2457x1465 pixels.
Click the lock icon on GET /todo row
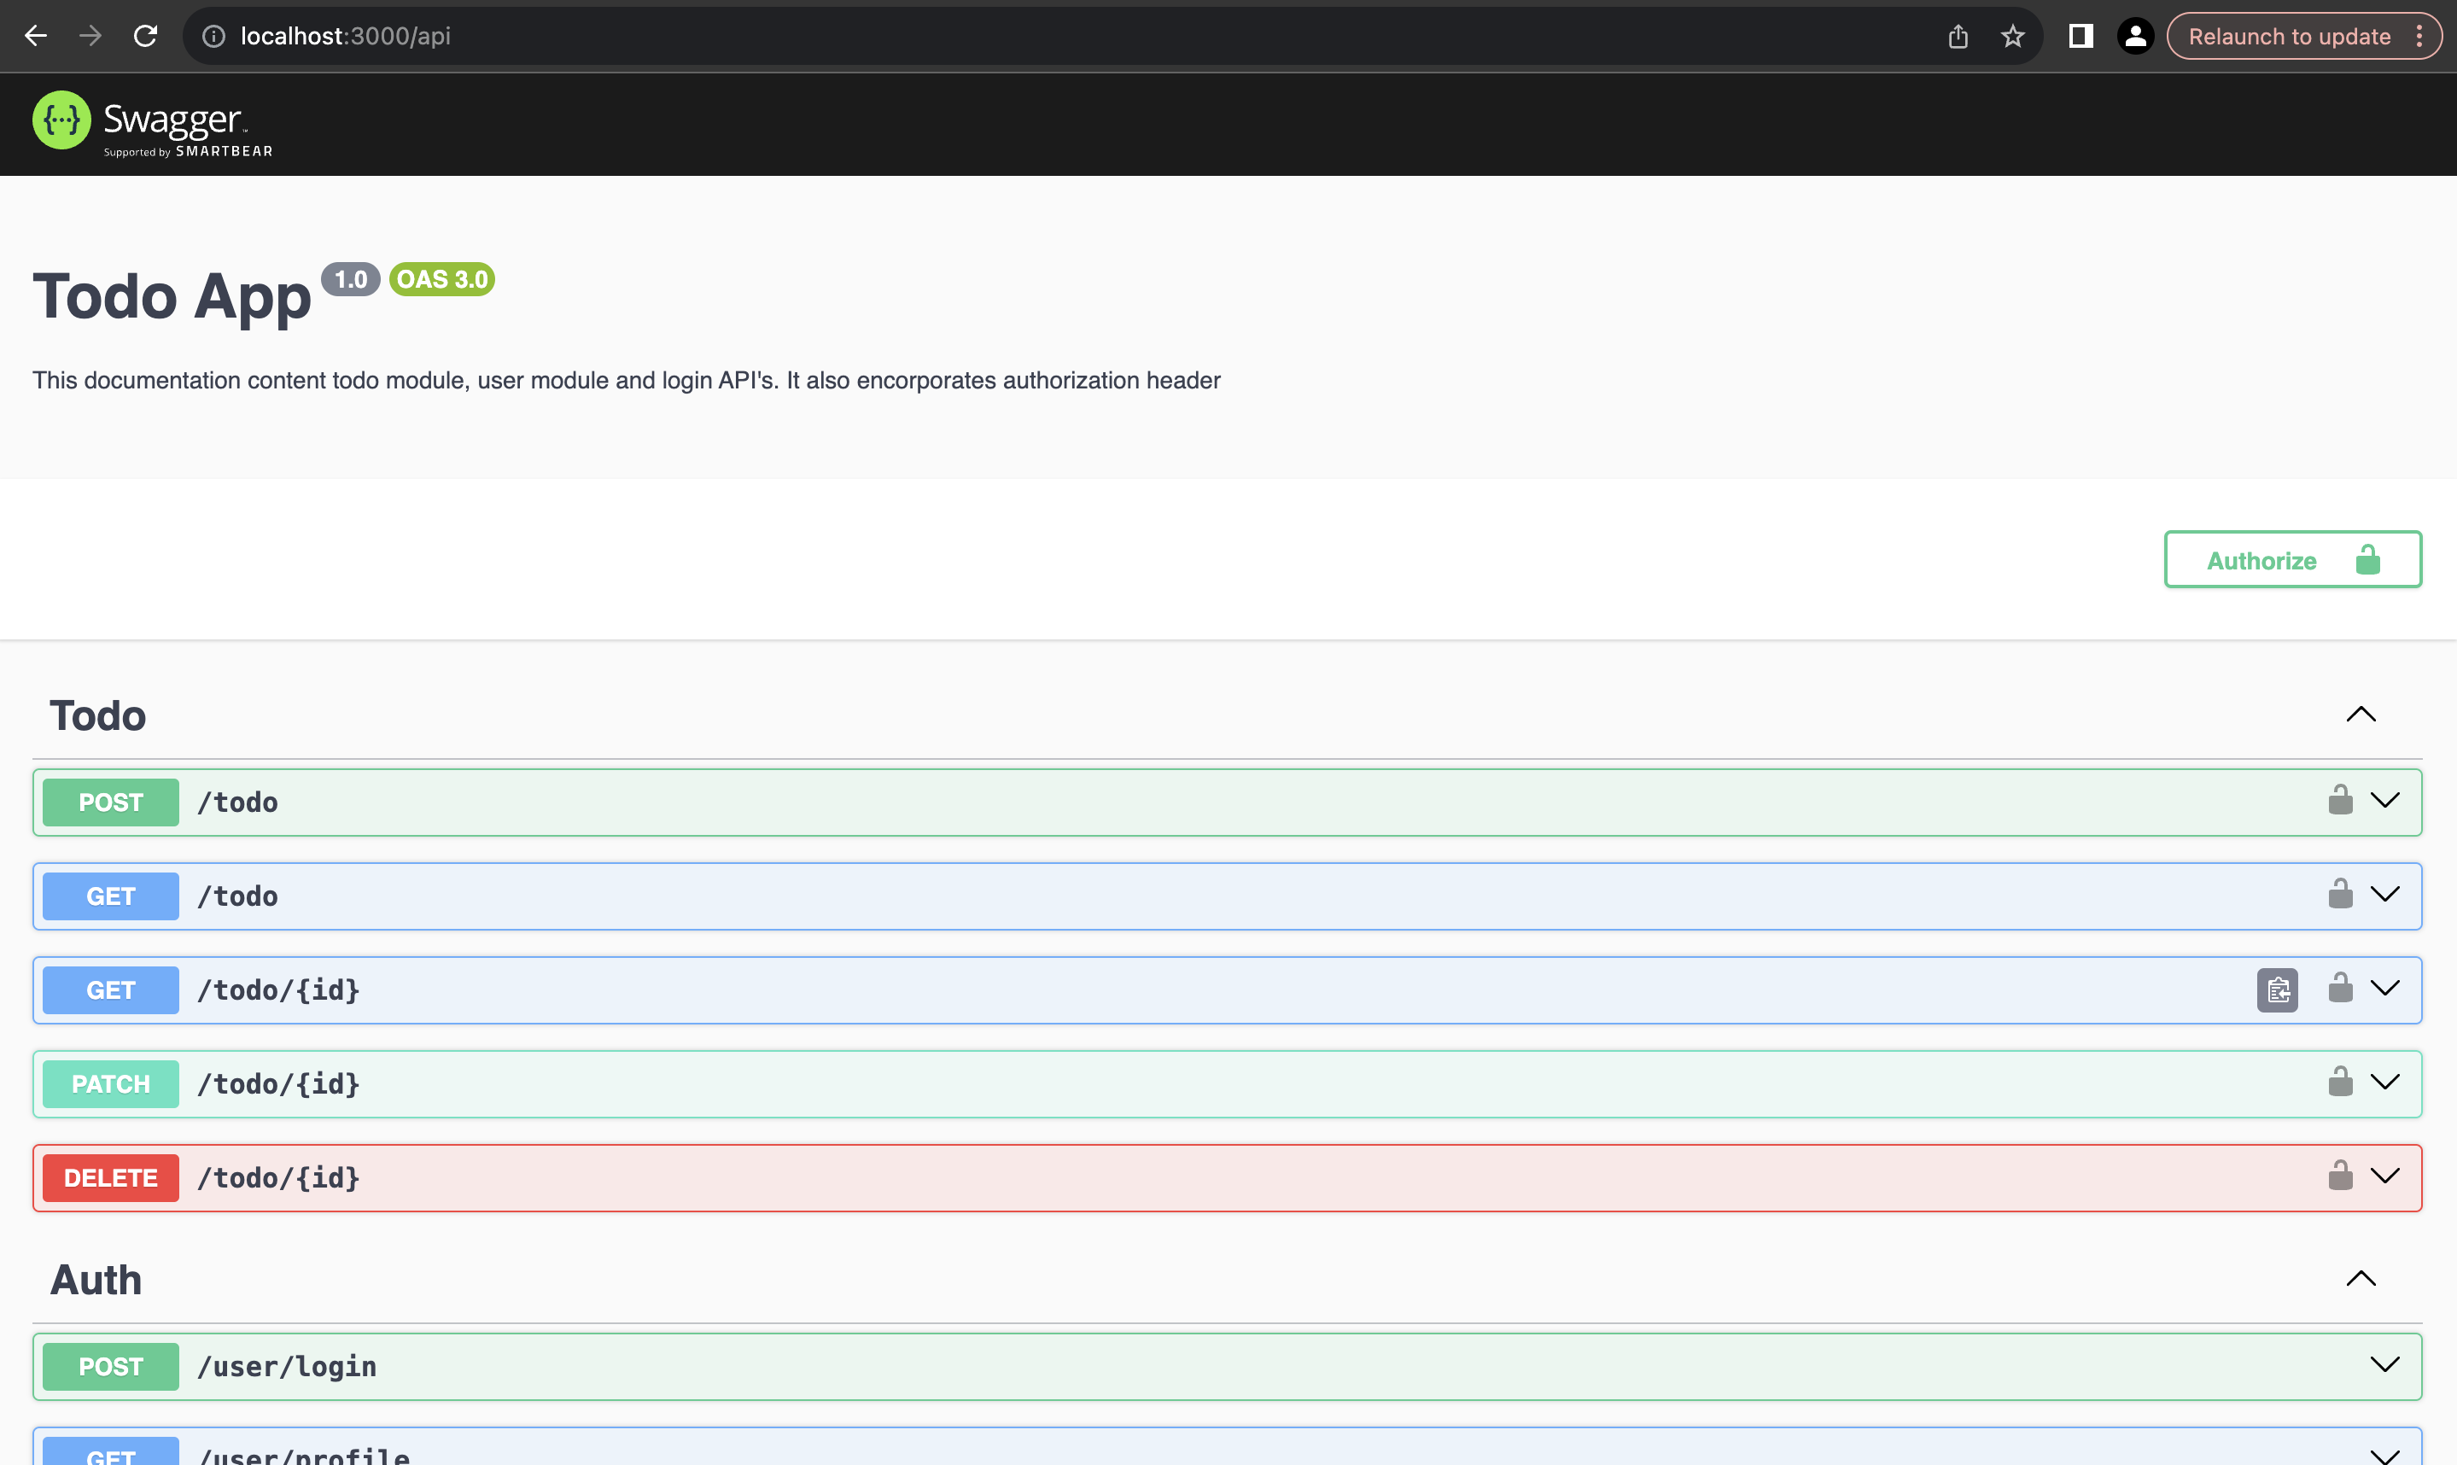(2339, 895)
